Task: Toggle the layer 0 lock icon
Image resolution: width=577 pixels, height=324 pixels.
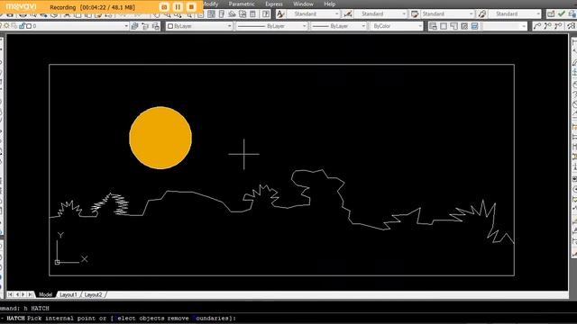Action: [x=22, y=26]
